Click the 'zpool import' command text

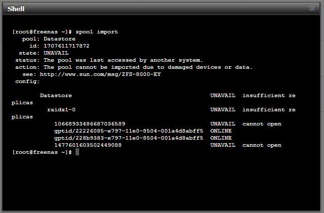click(x=97, y=32)
